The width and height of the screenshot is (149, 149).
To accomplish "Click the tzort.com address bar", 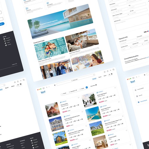I will 76,80.
